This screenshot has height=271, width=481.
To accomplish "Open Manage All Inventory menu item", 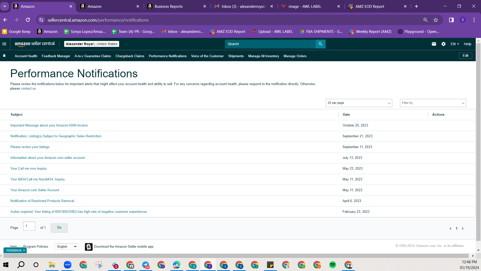I will coord(264,56).
